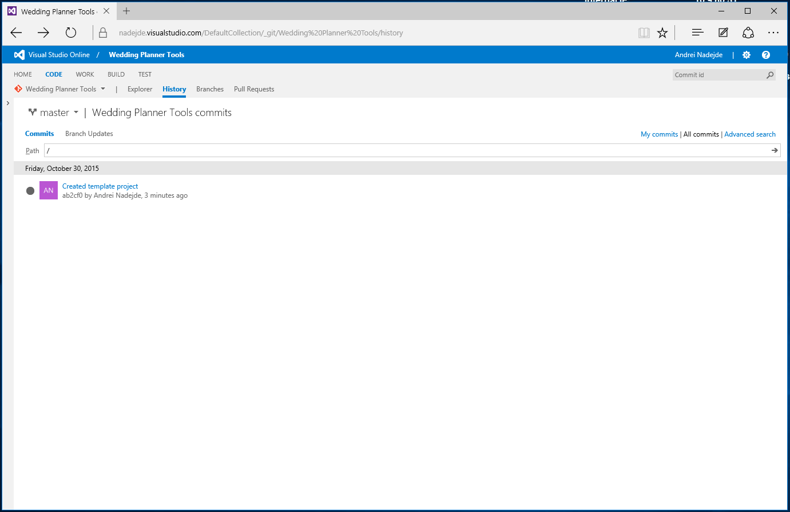Open help via the question mark icon
This screenshot has width=790, height=512.
coord(765,55)
